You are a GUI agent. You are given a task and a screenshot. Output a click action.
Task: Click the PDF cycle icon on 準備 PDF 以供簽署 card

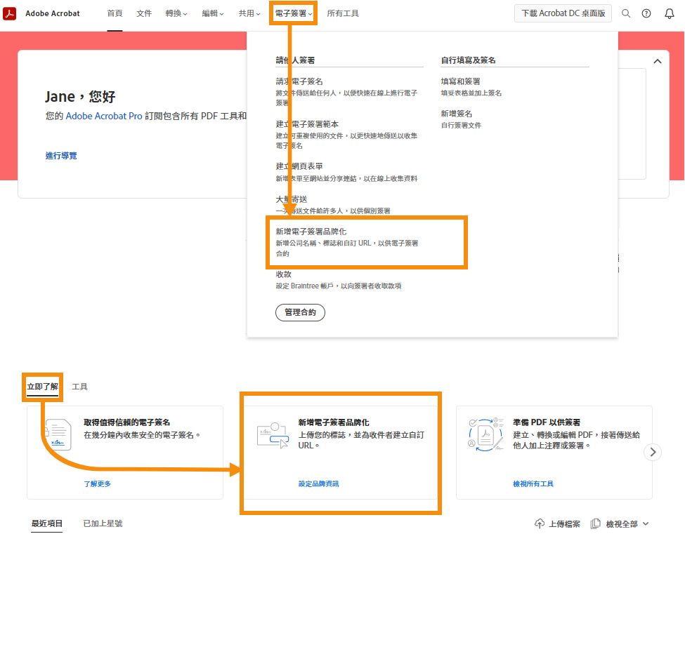[x=485, y=434]
